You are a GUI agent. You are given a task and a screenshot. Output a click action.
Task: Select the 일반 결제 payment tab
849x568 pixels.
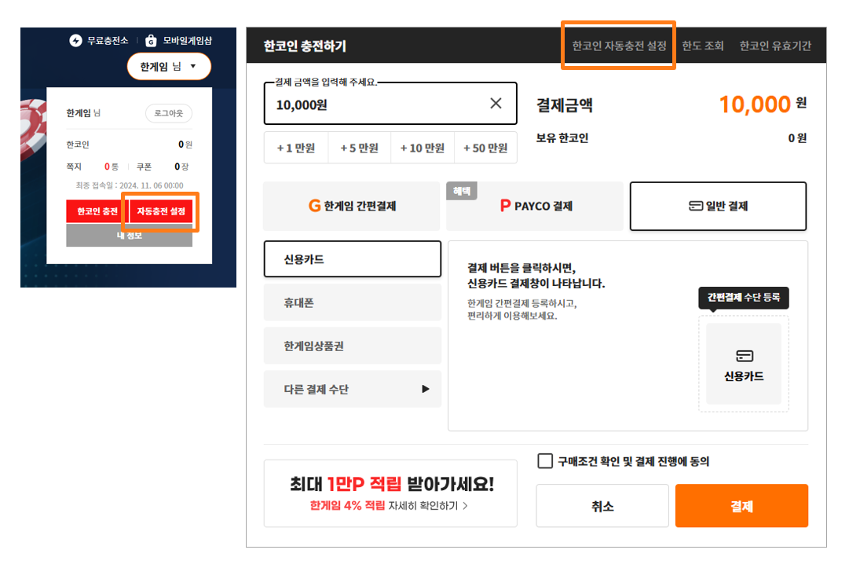718,207
